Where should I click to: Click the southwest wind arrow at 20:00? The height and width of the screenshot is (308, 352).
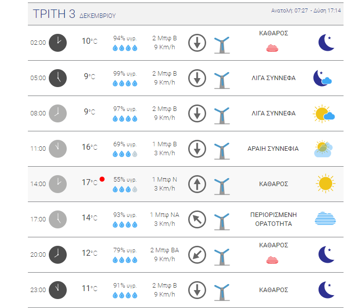point(197,255)
